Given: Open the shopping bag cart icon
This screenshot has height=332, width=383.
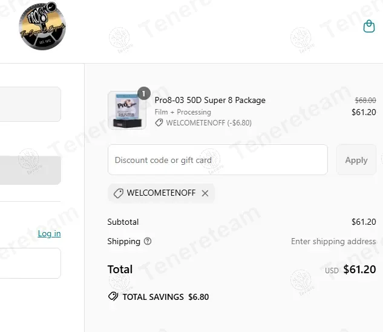Looking at the screenshot, I should click(368, 27).
